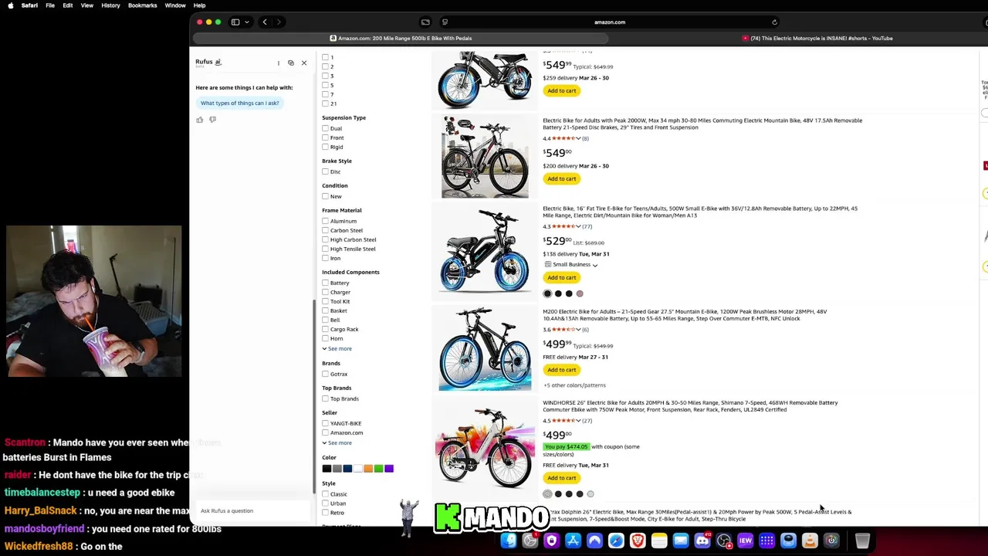
Task: Open Discord in the Dock
Action: tap(702, 541)
